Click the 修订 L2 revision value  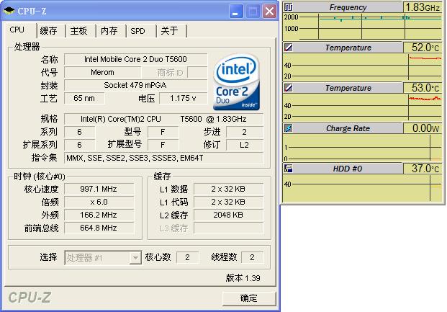coord(245,145)
